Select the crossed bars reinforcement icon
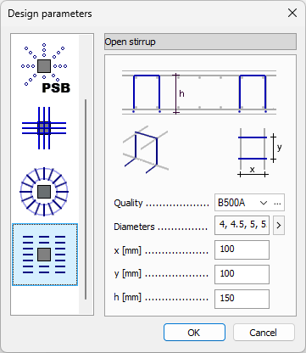The width and height of the screenshot is (306, 353). click(x=44, y=128)
